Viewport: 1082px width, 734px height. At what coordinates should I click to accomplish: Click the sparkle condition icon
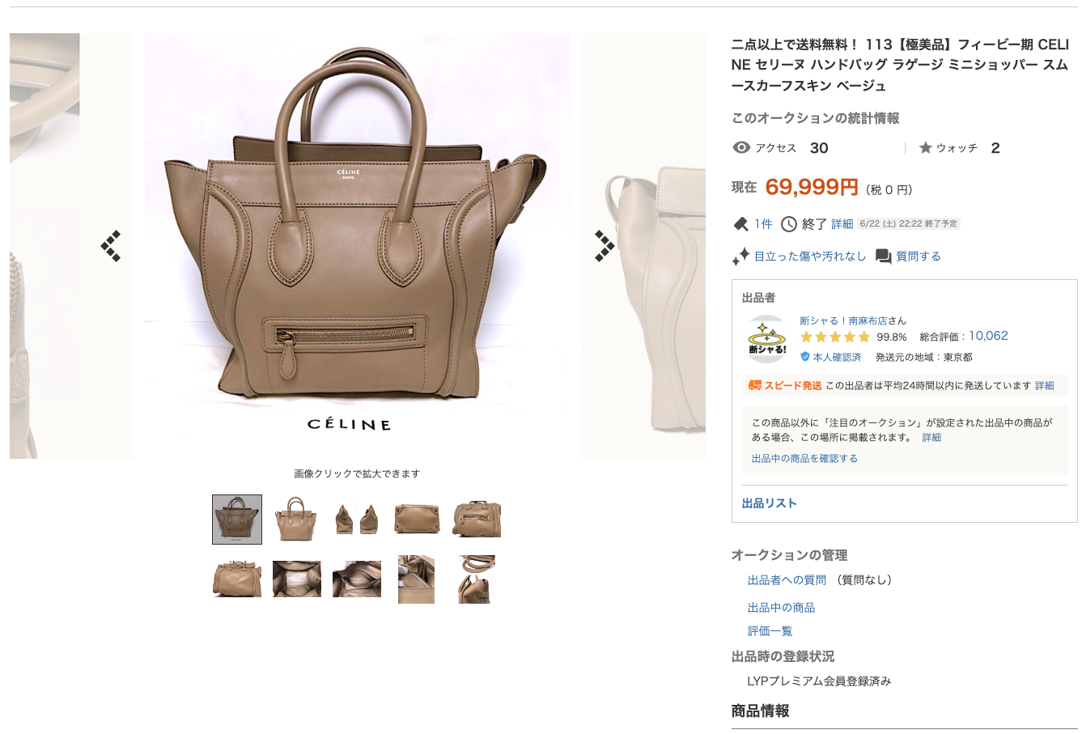pos(740,257)
